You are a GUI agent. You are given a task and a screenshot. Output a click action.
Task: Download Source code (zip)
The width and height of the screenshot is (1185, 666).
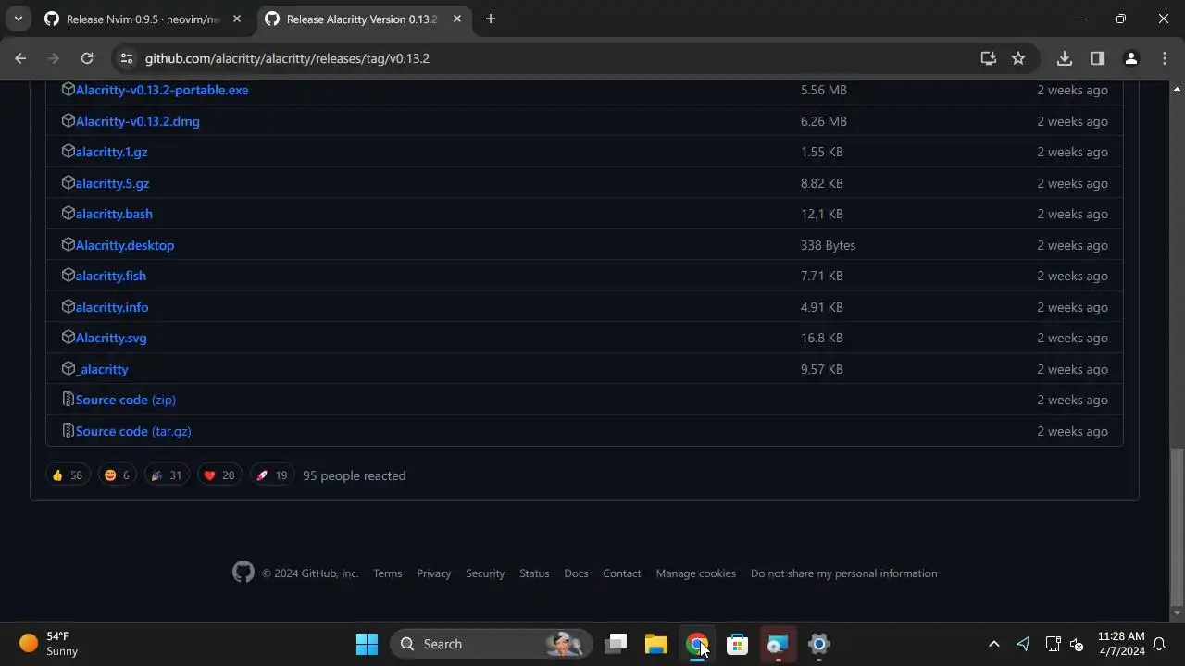(x=126, y=400)
